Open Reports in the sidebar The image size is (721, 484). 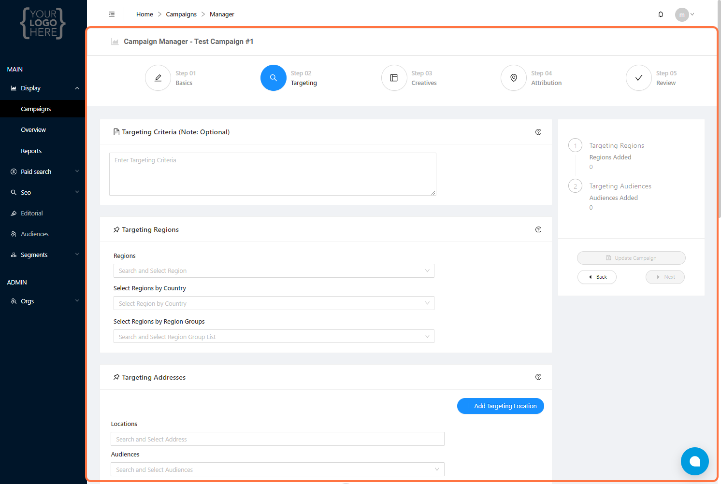point(31,151)
